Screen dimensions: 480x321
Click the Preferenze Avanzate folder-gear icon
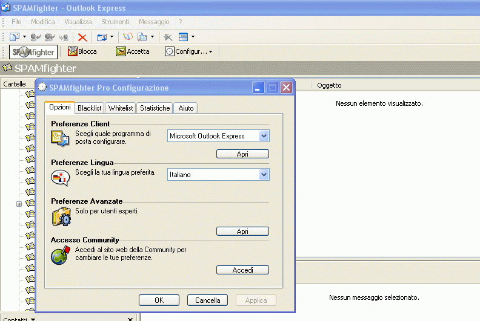[x=61, y=217]
